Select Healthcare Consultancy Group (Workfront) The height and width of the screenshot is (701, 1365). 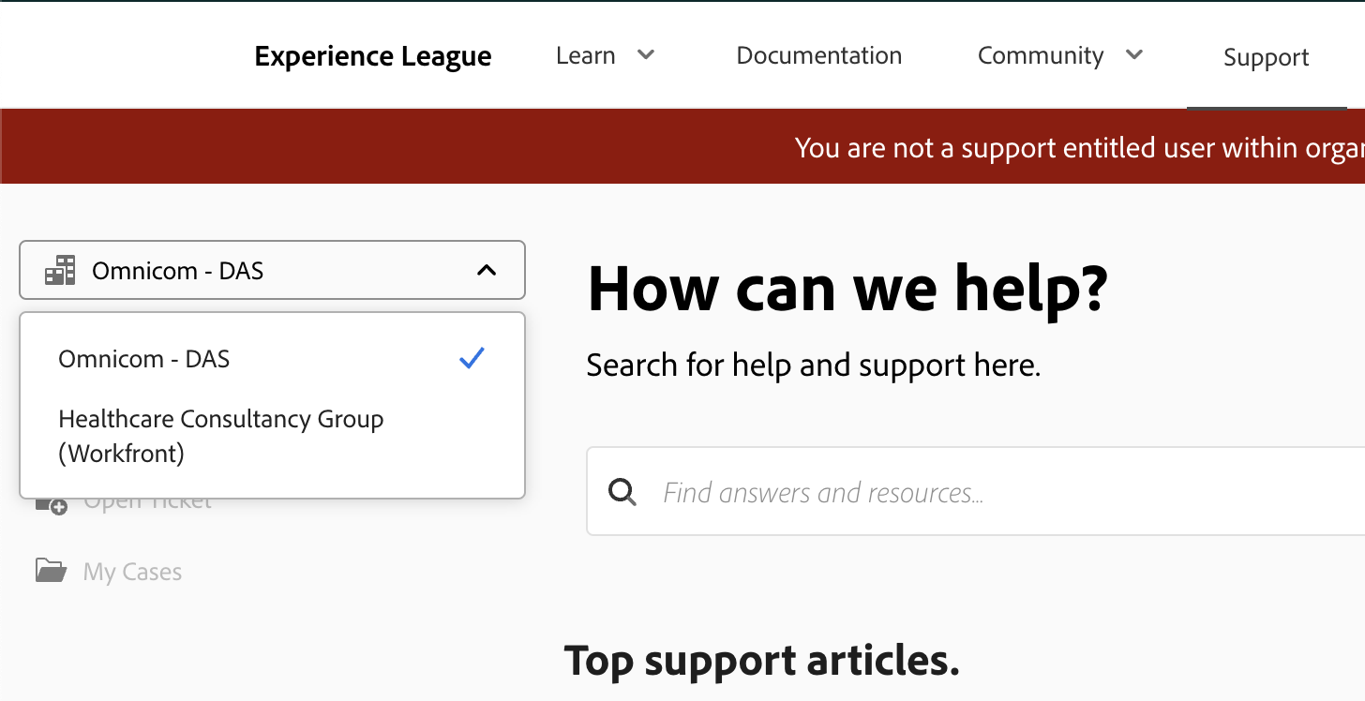pyautogui.click(x=221, y=436)
